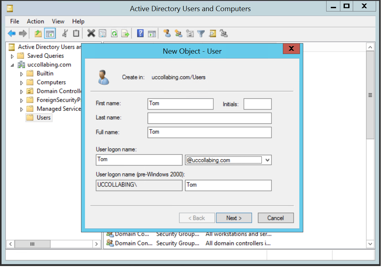Click into the Initials field

click(x=257, y=104)
